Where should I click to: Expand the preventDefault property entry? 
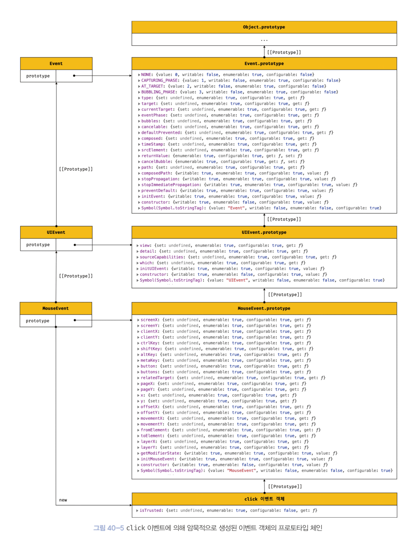point(139,191)
